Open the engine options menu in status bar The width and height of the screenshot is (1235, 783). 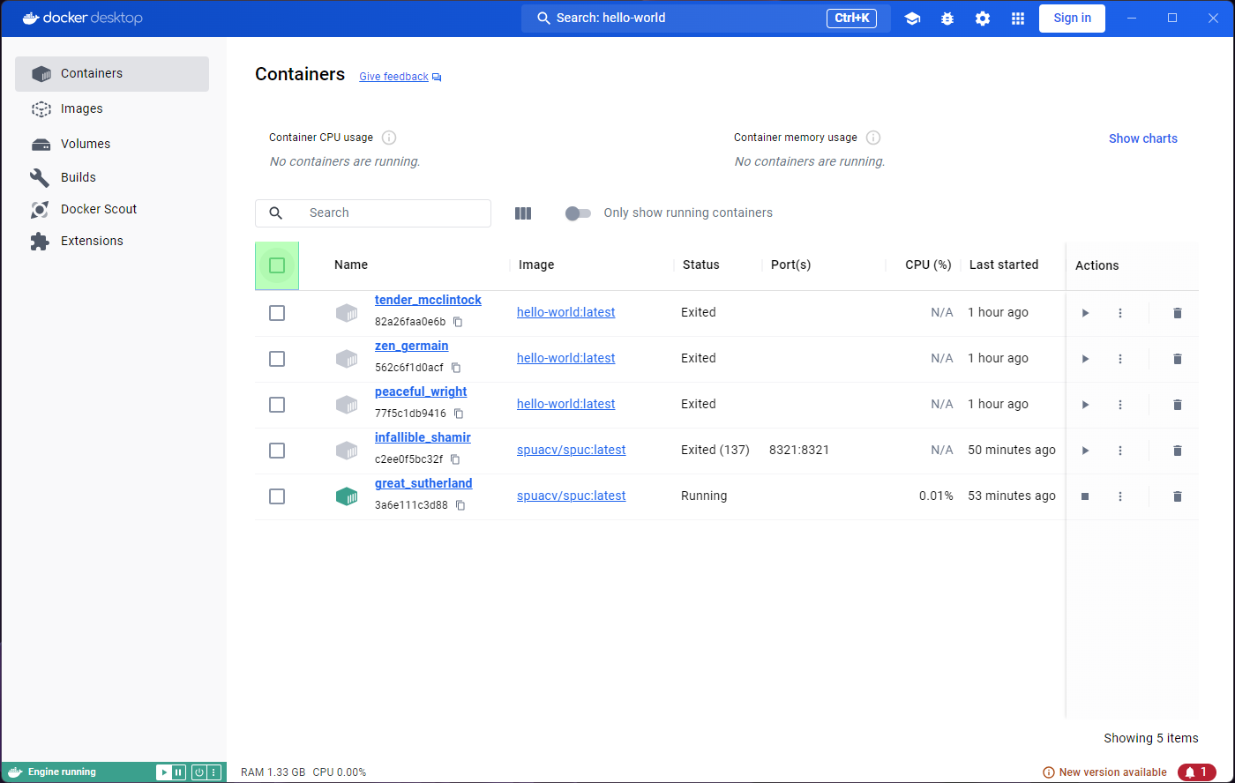click(x=213, y=772)
